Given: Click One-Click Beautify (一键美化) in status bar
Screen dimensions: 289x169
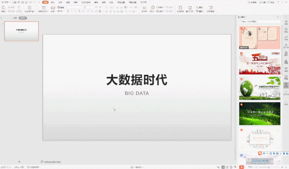Looking at the screenshot, I should tap(137, 167).
